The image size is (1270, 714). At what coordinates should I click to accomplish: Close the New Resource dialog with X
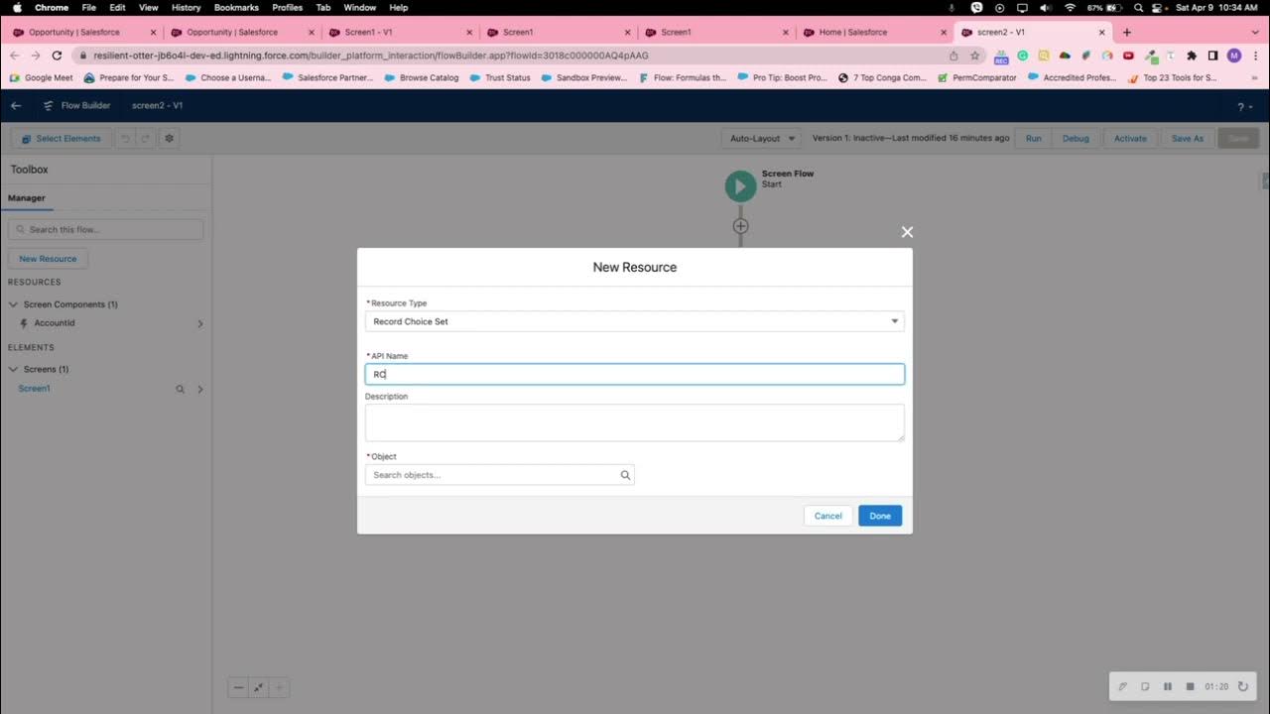(907, 232)
